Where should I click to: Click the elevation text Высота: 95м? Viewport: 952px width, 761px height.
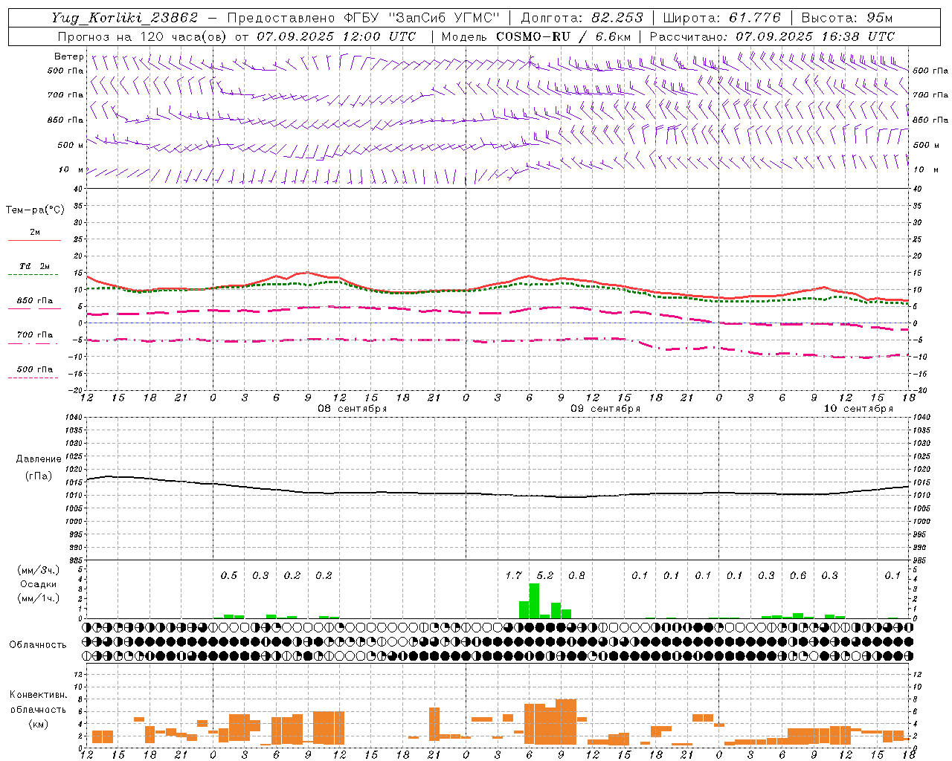click(847, 18)
